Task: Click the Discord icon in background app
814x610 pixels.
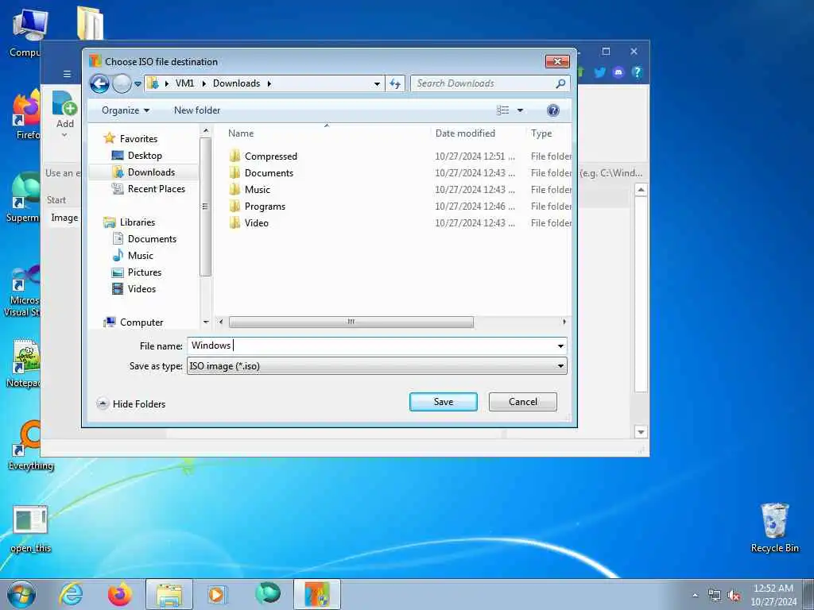Action: (x=618, y=72)
